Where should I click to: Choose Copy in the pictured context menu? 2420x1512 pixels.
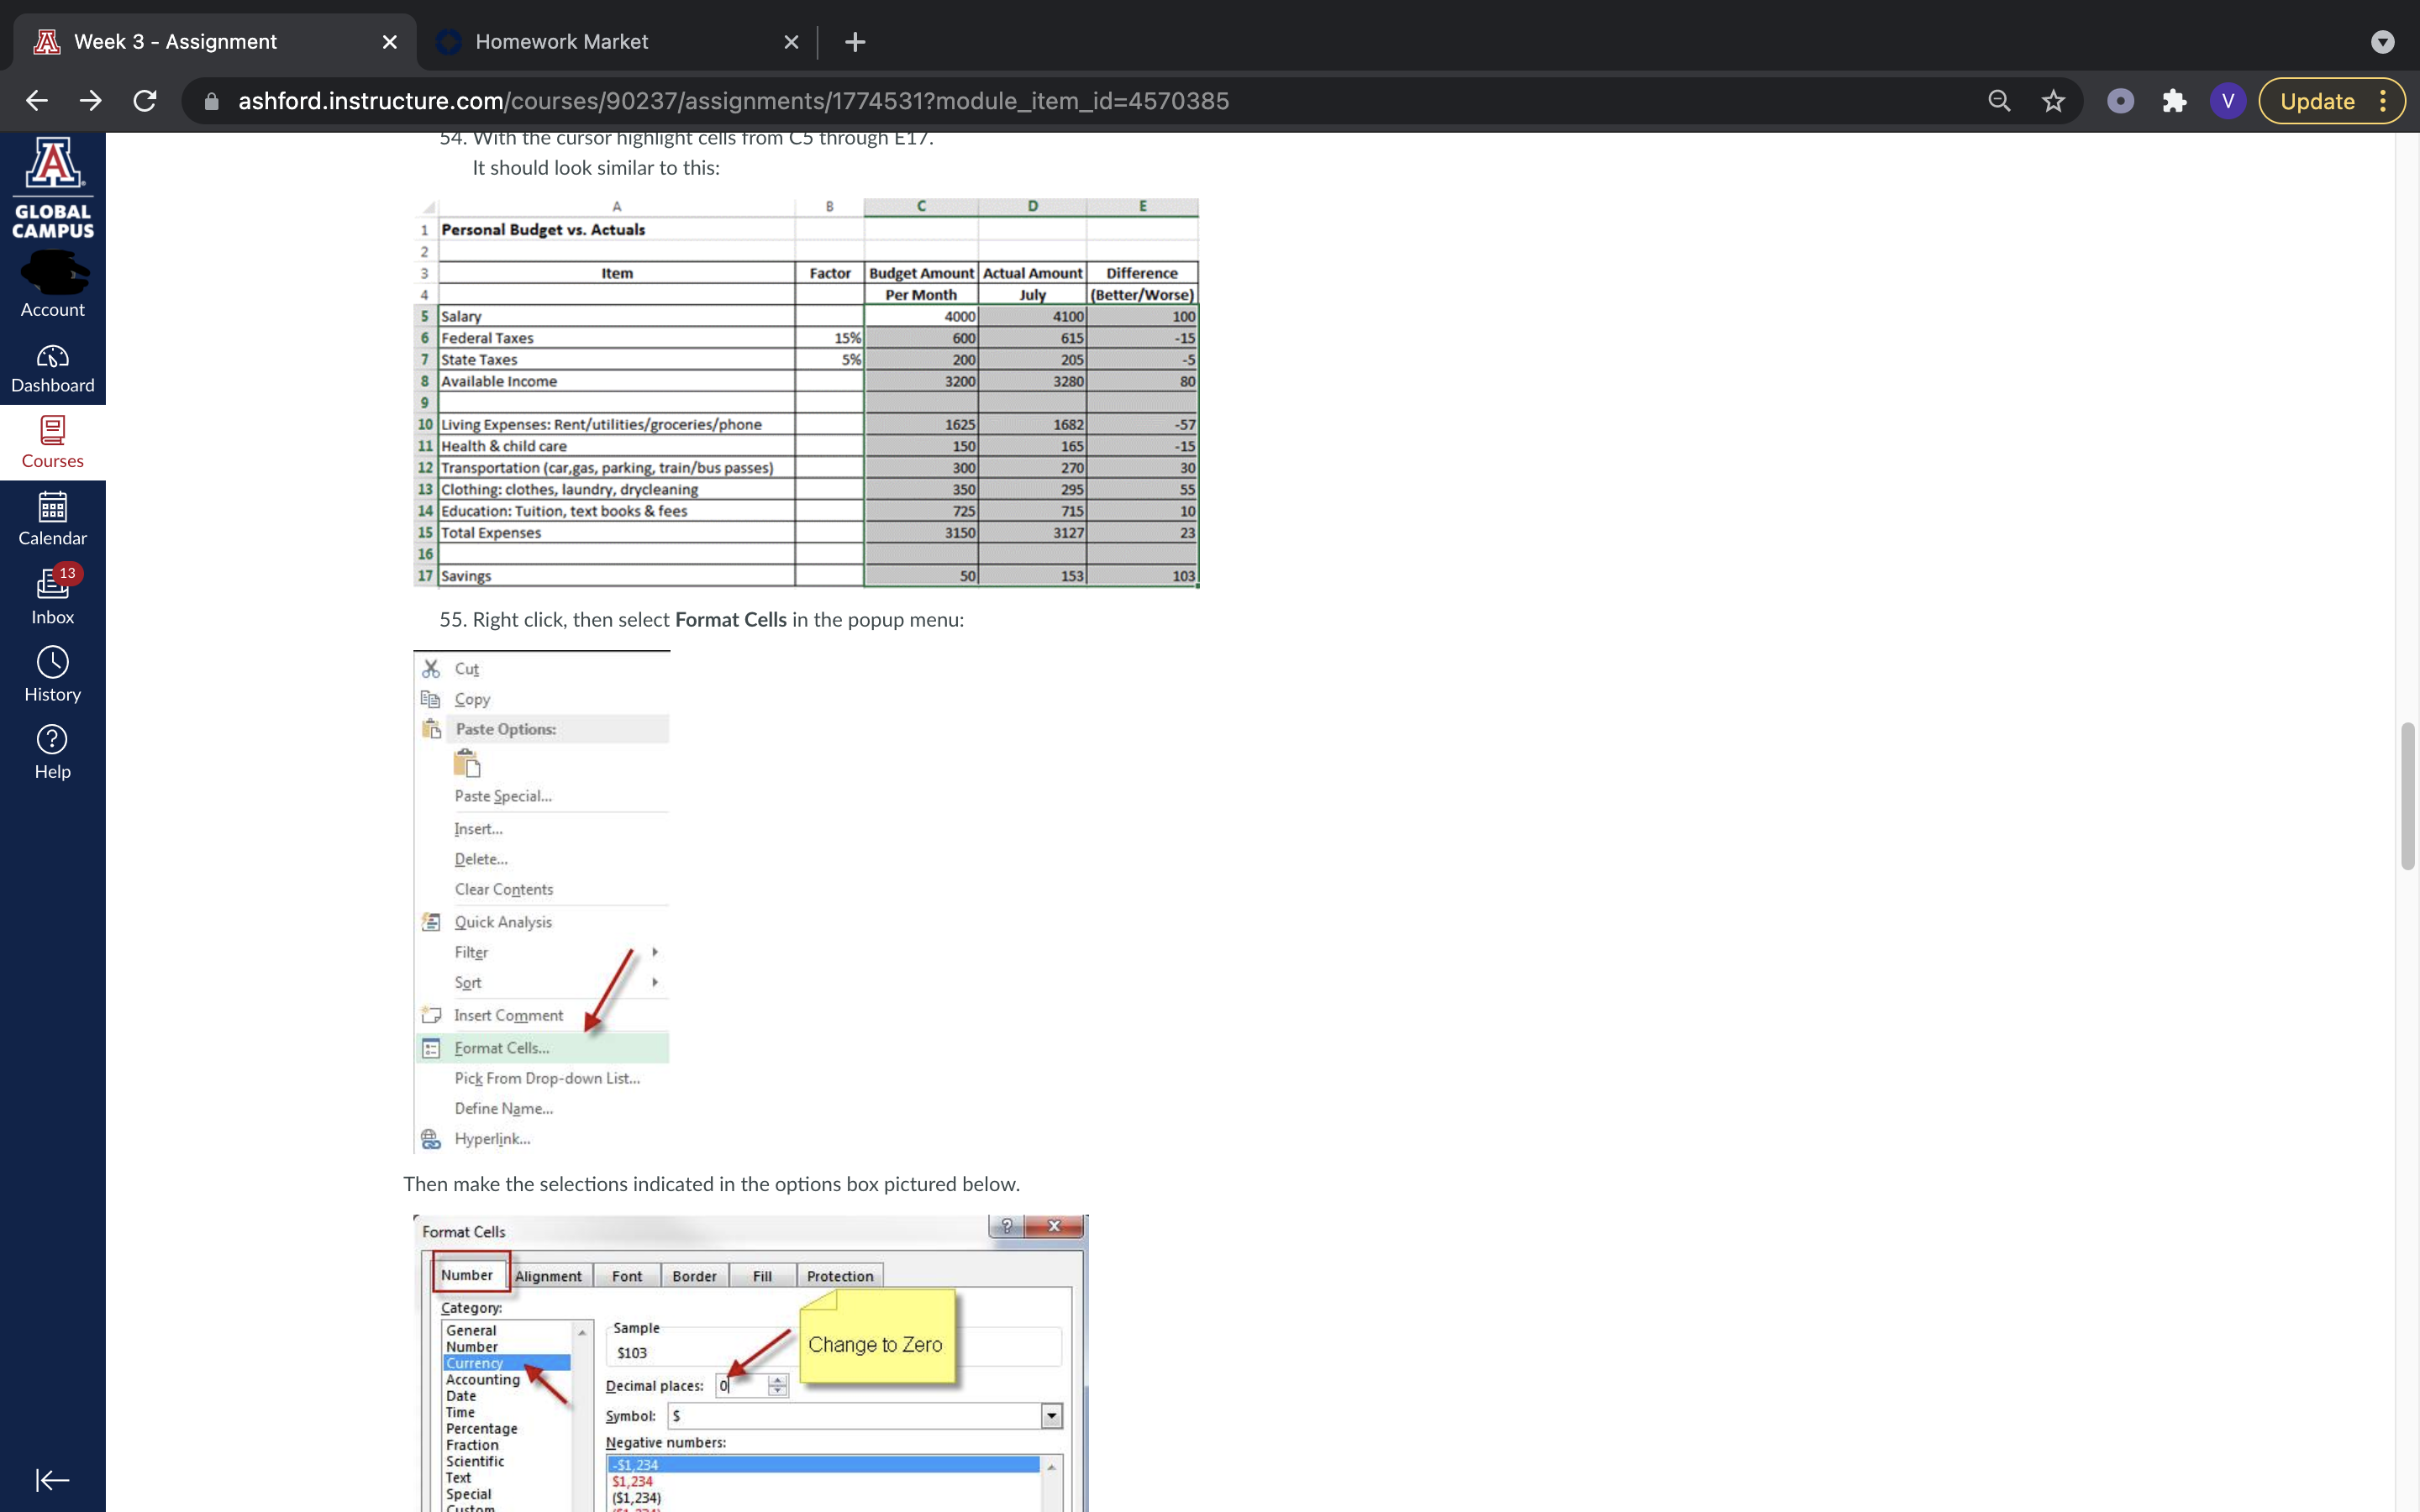point(472,699)
